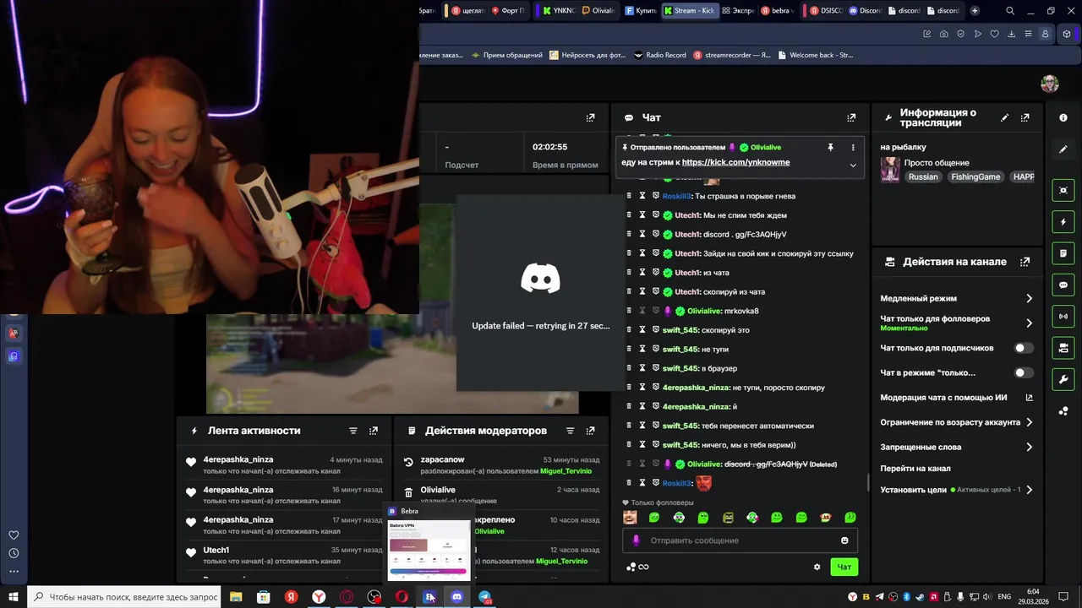Open the info icon in right sidebar
This screenshot has width=1082, height=608.
[x=1063, y=118]
